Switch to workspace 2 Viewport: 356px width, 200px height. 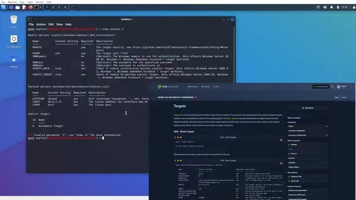tap(53, 7)
